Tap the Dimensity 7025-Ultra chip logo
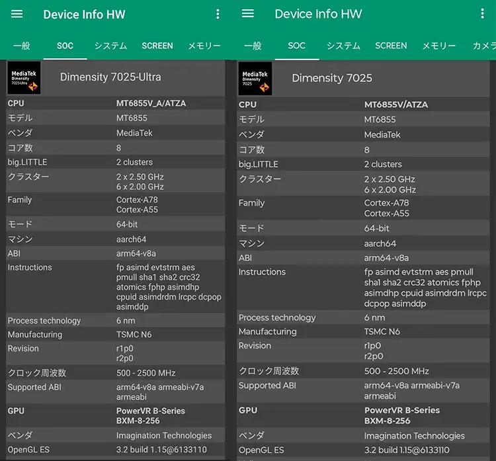This screenshot has height=461, width=496. coord(24,77)
